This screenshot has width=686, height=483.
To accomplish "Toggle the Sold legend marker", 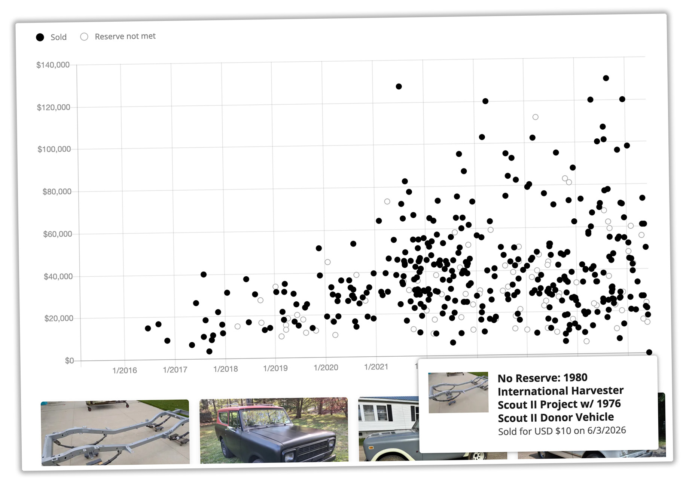I will coord(40,37).
